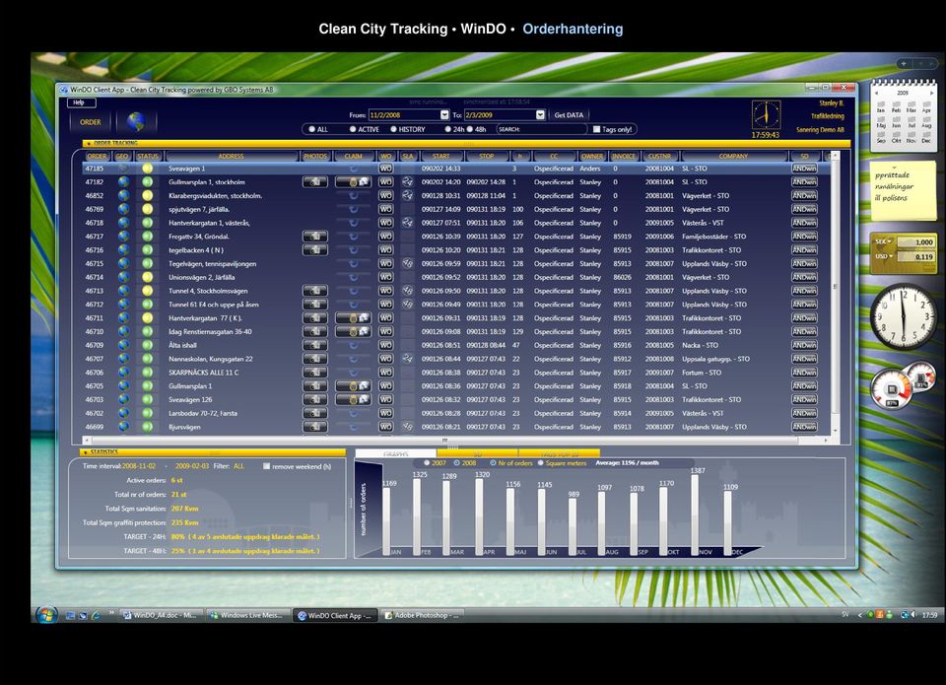Click the ANDwin button for order 46699

[x=804, y=427]
